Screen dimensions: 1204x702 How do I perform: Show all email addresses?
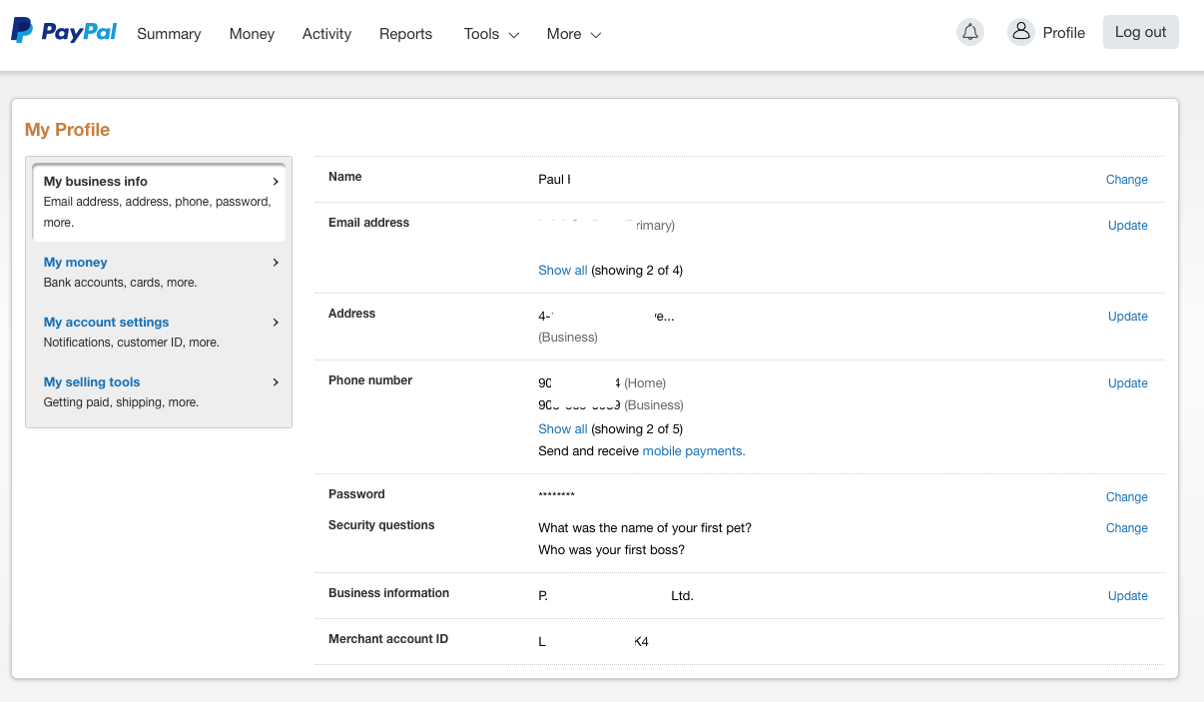point(562,271)
